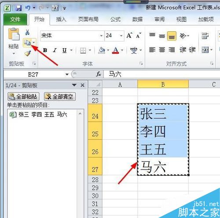
Task: Click the Borders icon
Action: tap(83, 50)
